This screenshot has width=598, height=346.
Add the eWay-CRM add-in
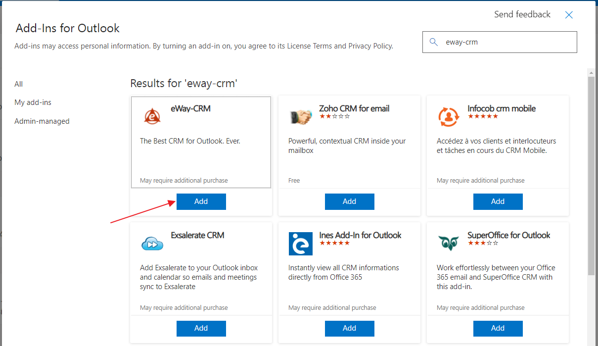pos(201,201)
